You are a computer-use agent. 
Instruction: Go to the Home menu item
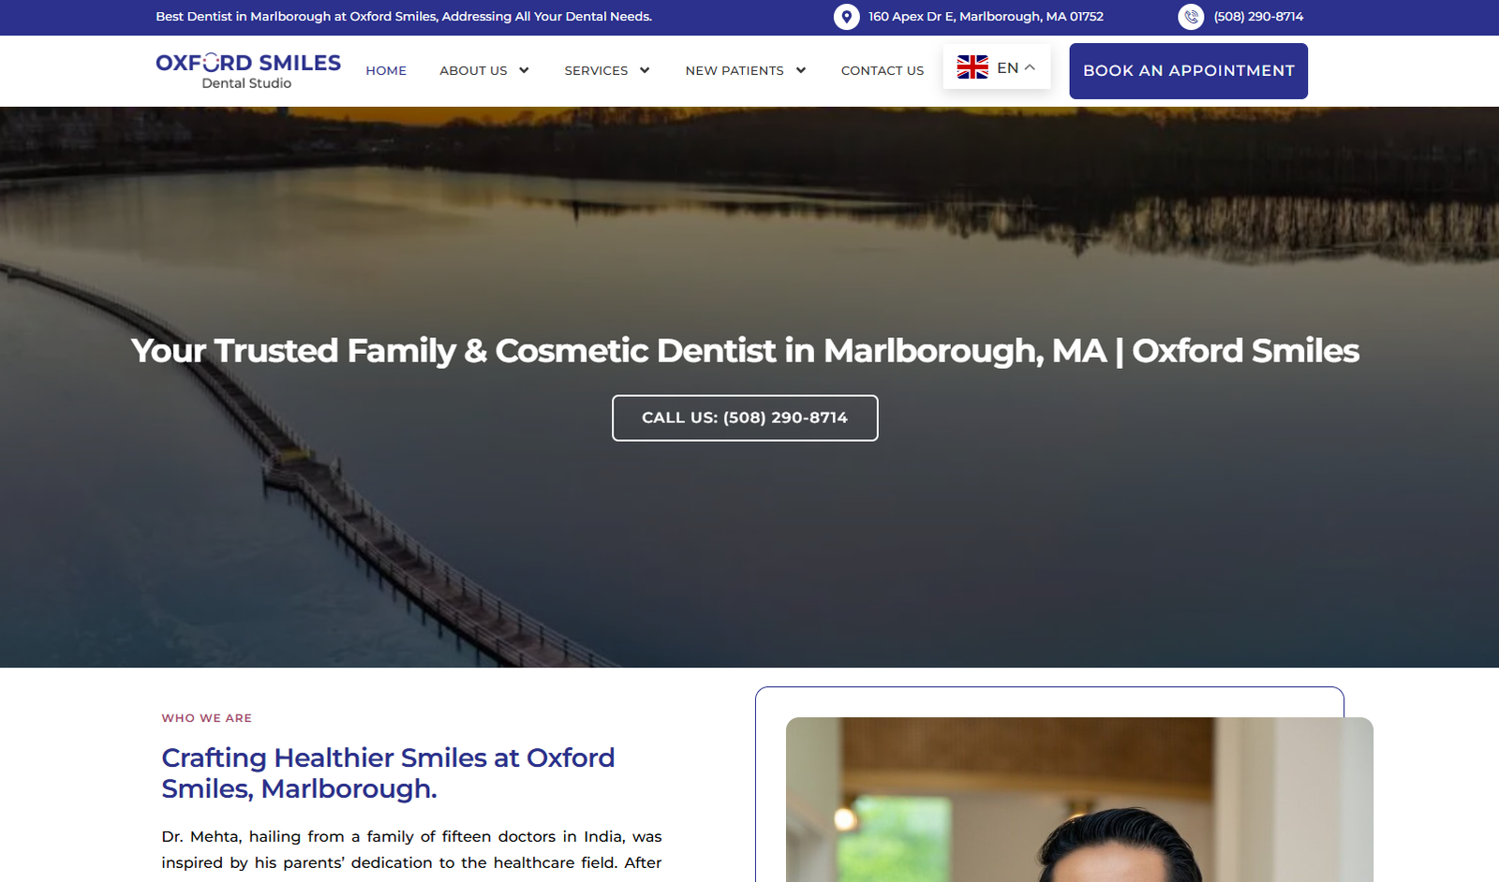pyautogui.click(x=386, y=70)
